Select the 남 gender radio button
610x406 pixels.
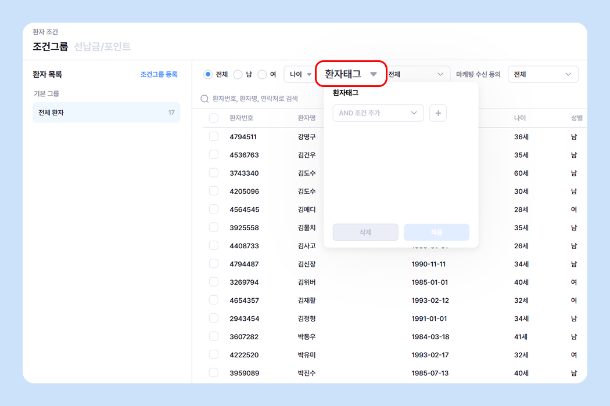point(238,74)
